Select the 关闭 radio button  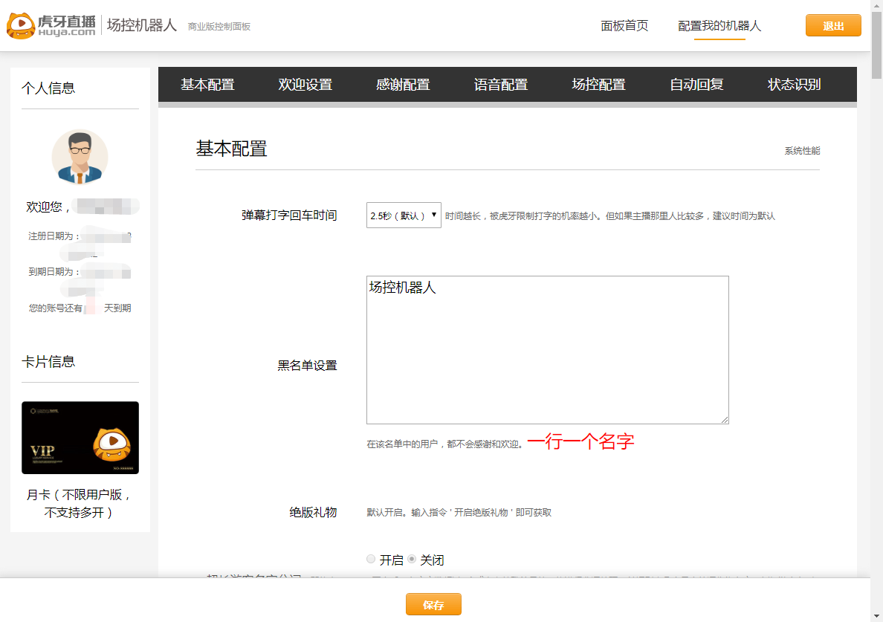tap(412, 559)
